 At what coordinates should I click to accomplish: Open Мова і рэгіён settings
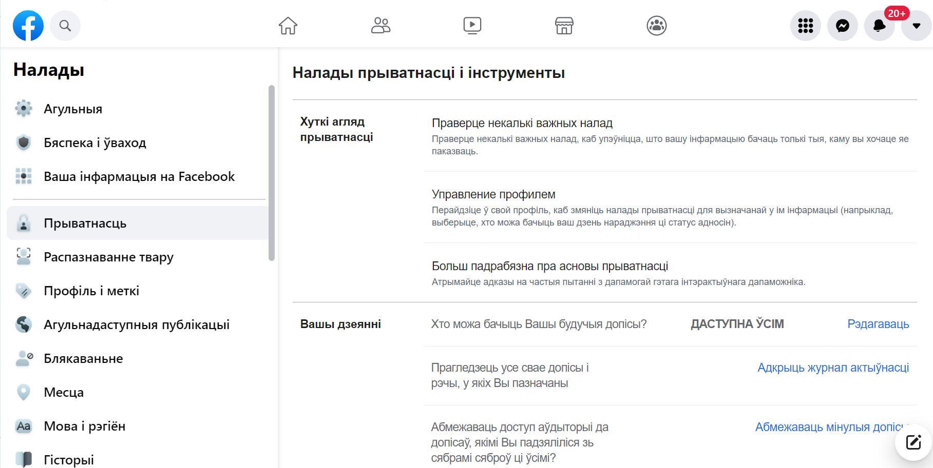tap(85, 426)
